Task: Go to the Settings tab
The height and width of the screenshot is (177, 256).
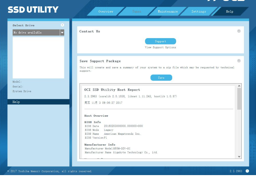Action: tap(198, 11)
